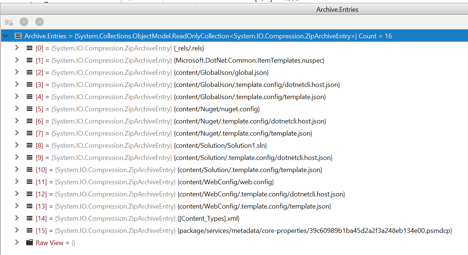This screenshot has width=468, height=255.
Task: Expand entry [5] nuget.config
Action: (17, 109)
